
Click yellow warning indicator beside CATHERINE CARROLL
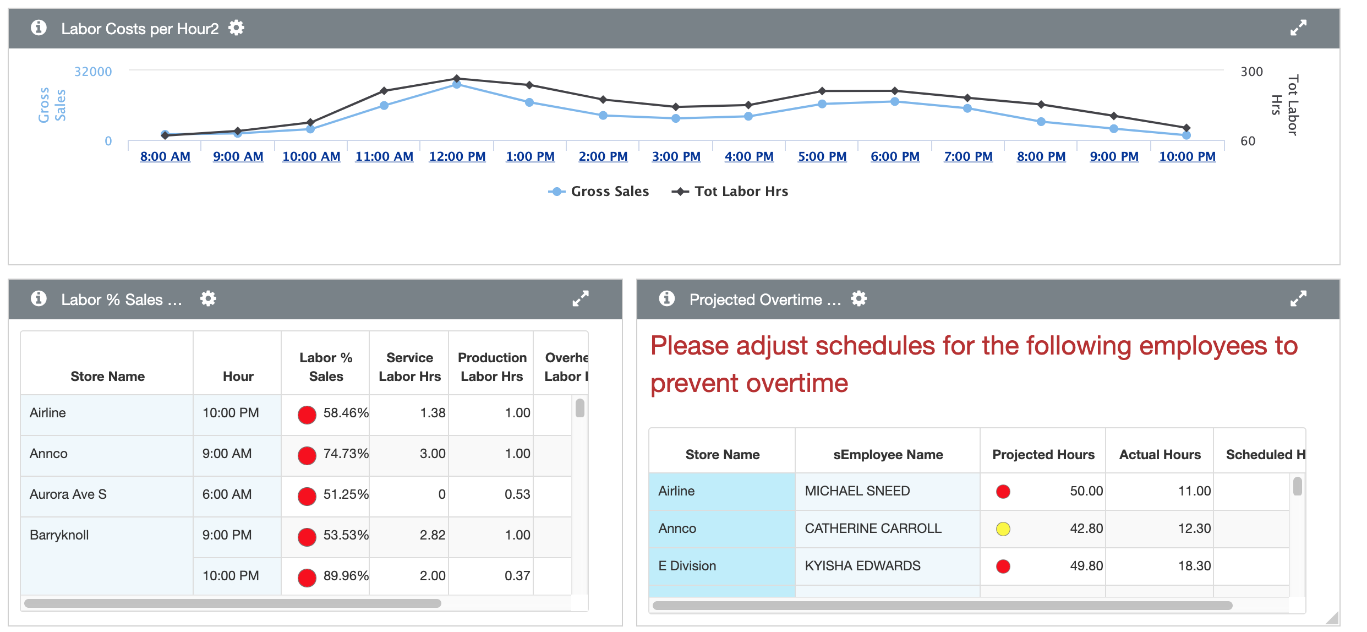(1003, 529)
